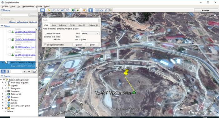Click the Email envelope toolbar icon

(x=97, y=10)
